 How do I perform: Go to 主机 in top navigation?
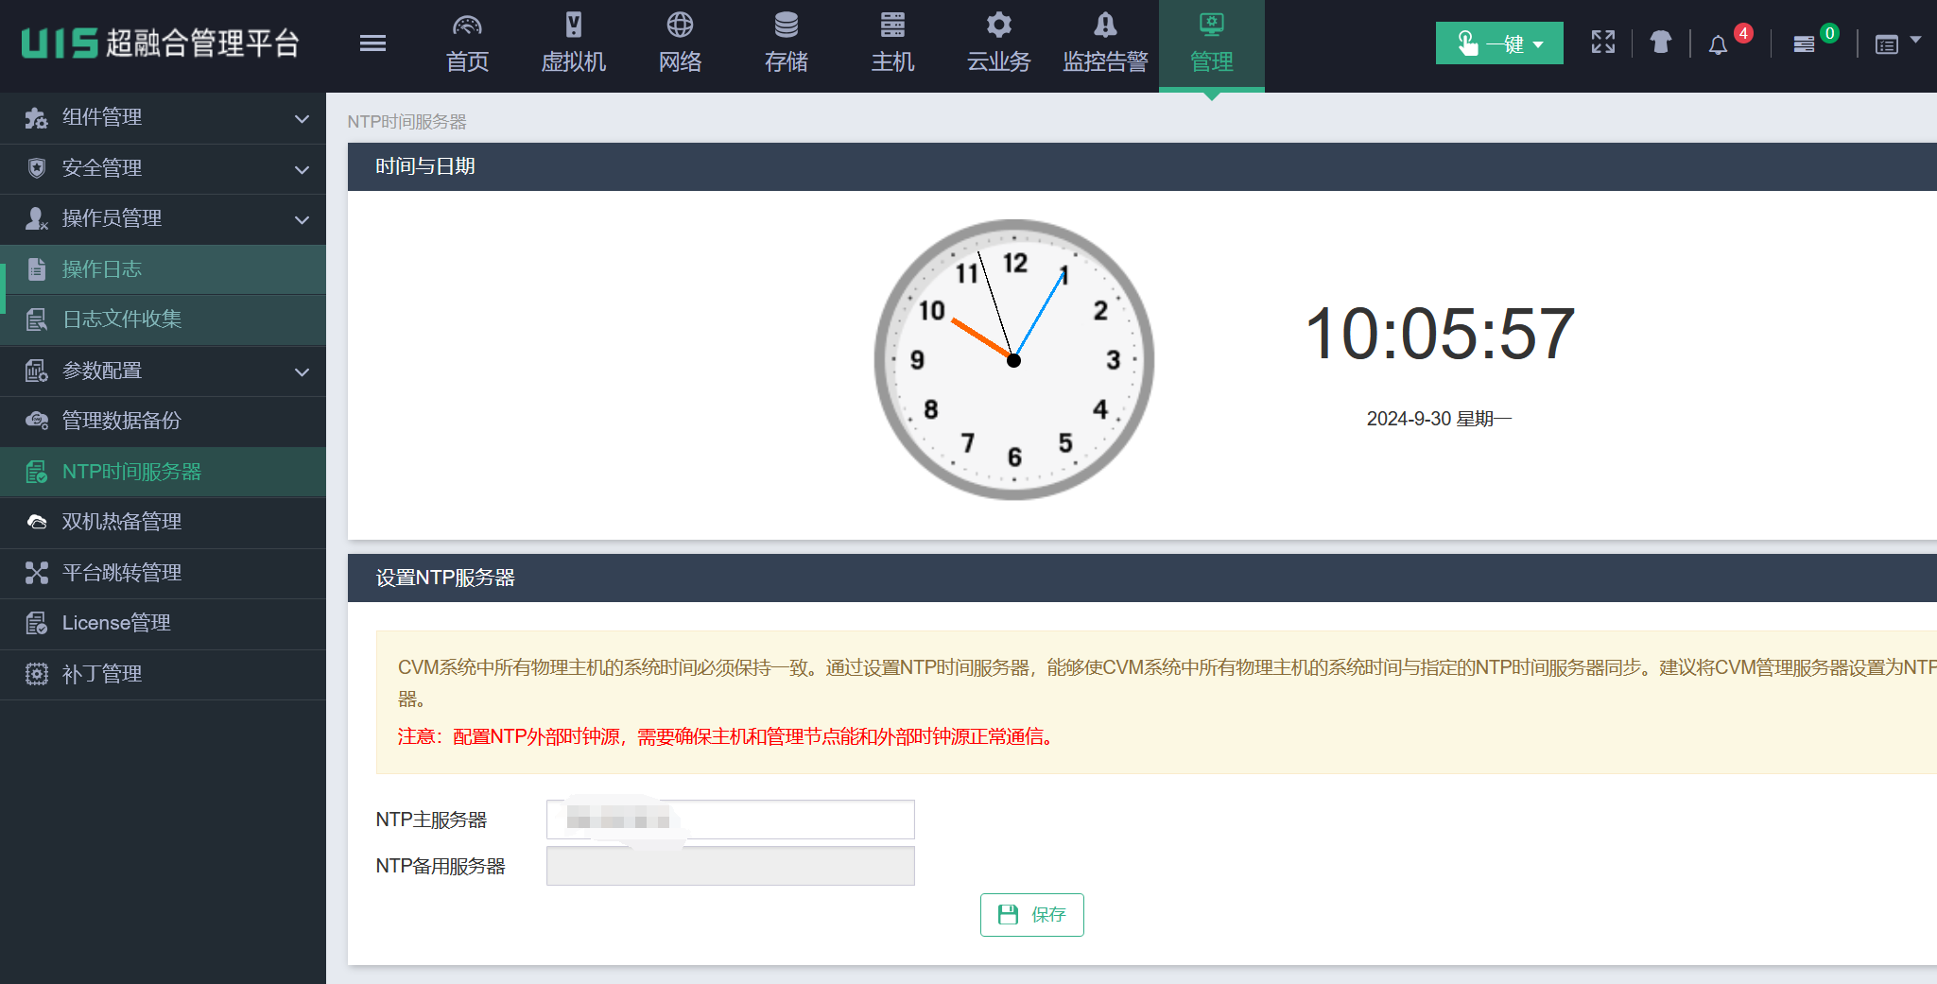click(892, 61)
